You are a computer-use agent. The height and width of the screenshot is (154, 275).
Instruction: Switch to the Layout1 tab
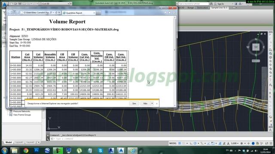(19, 142)
